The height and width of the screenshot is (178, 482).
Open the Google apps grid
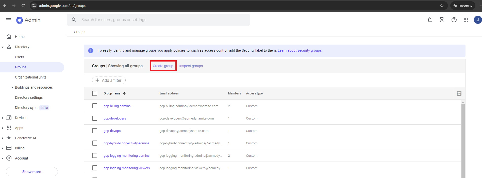point(466,20)
